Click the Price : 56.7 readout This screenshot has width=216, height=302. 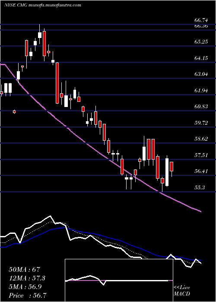(27, 296)
